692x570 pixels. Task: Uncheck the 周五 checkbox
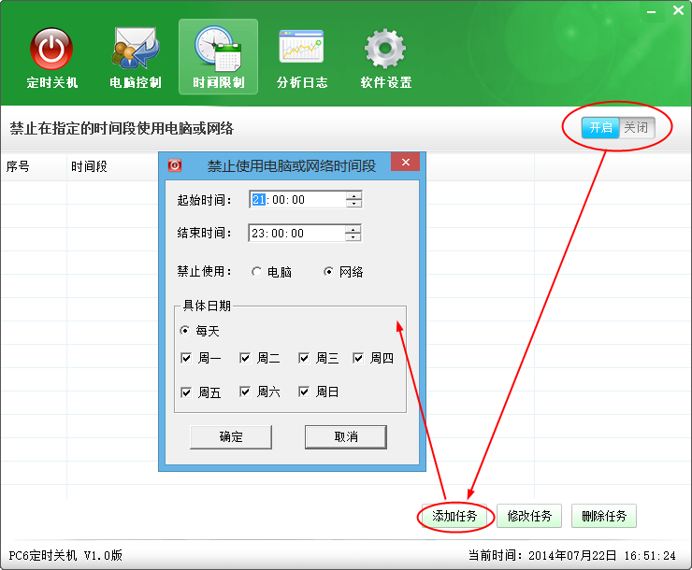[x=186, y=392]
